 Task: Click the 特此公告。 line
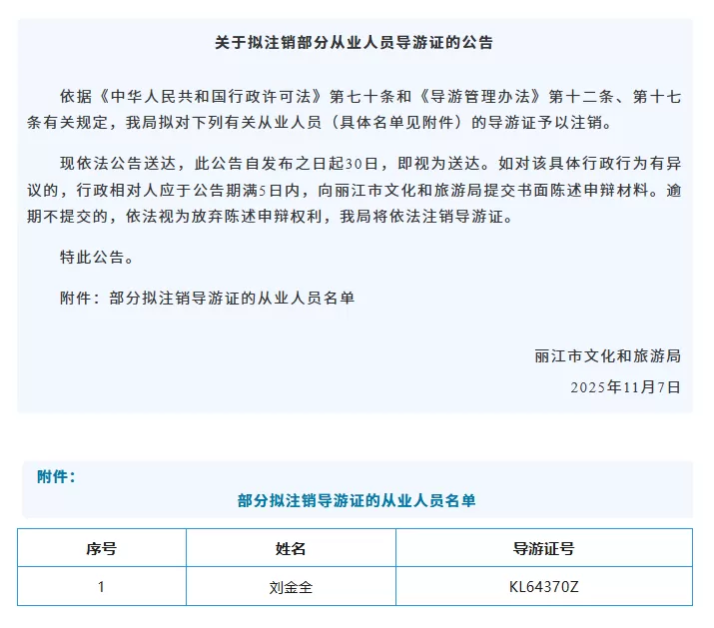[96, 257]
